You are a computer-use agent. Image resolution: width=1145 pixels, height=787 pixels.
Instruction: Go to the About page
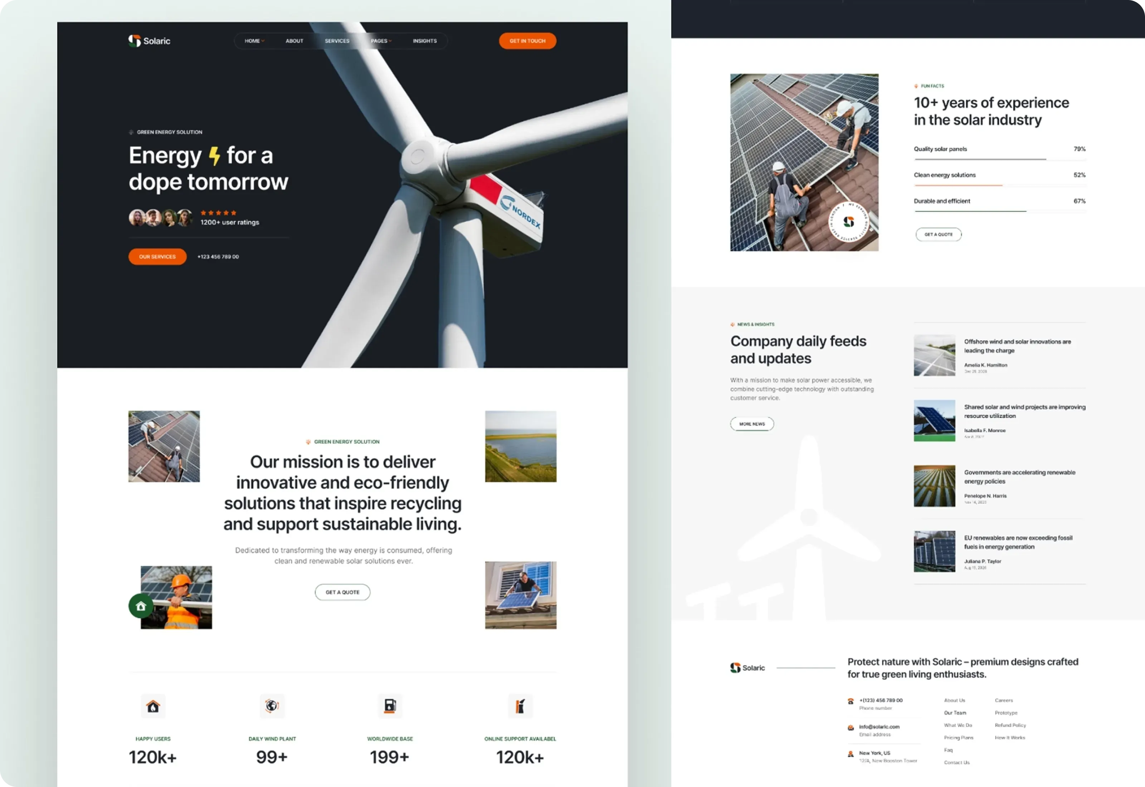point(294,41)
